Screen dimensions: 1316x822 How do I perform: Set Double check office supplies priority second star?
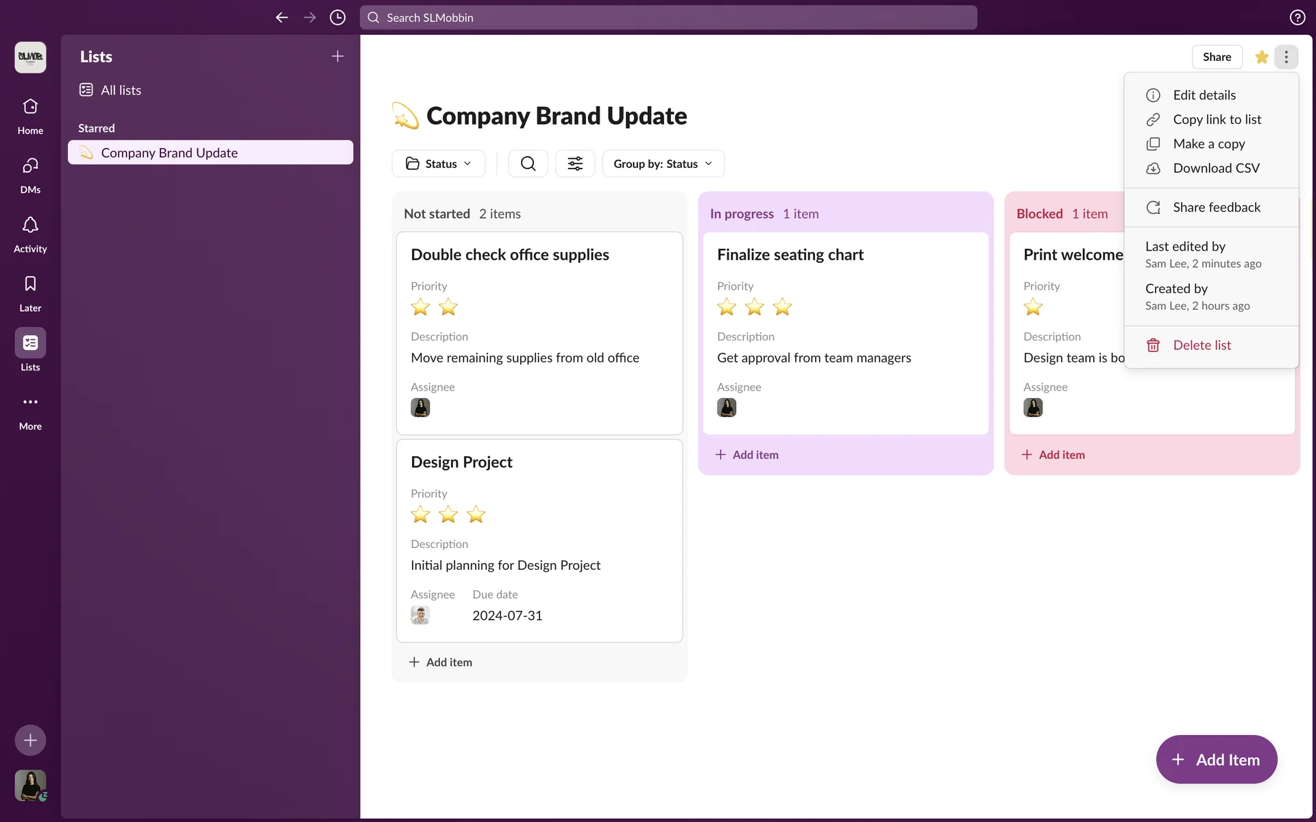pos(448,308)
